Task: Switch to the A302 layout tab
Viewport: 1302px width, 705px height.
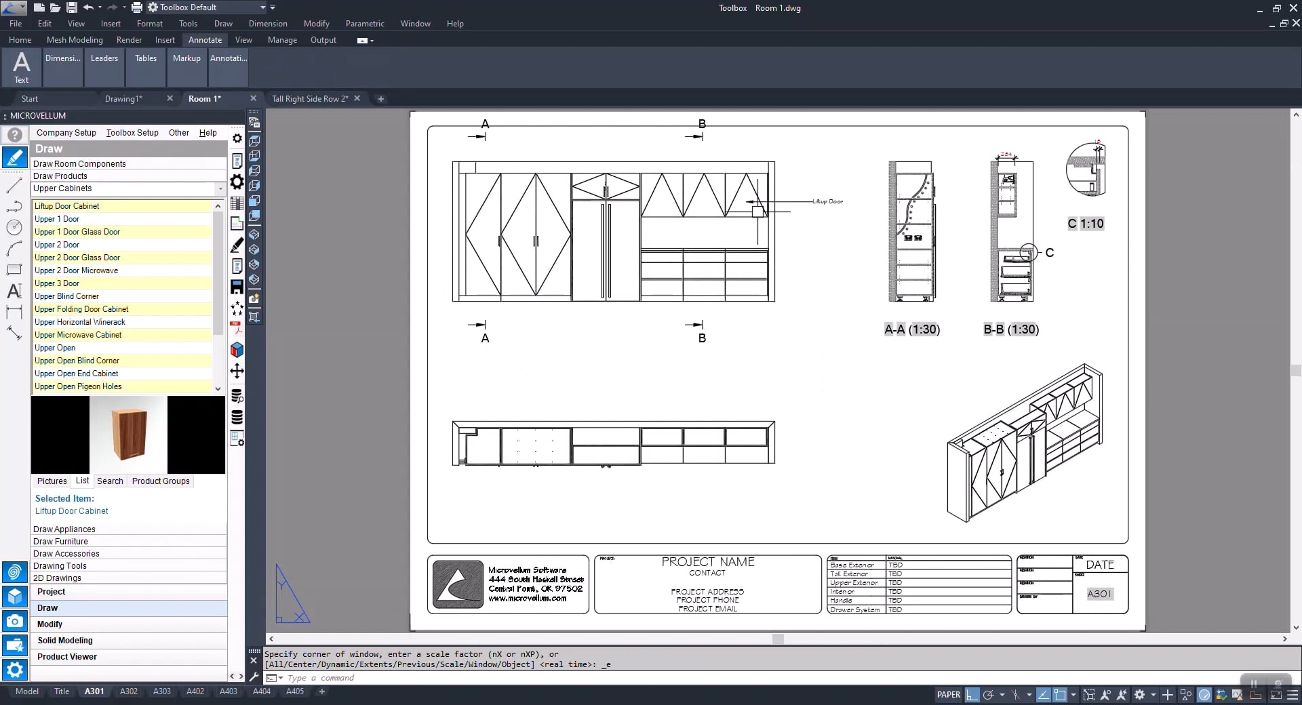Action: tap(129, 691)
